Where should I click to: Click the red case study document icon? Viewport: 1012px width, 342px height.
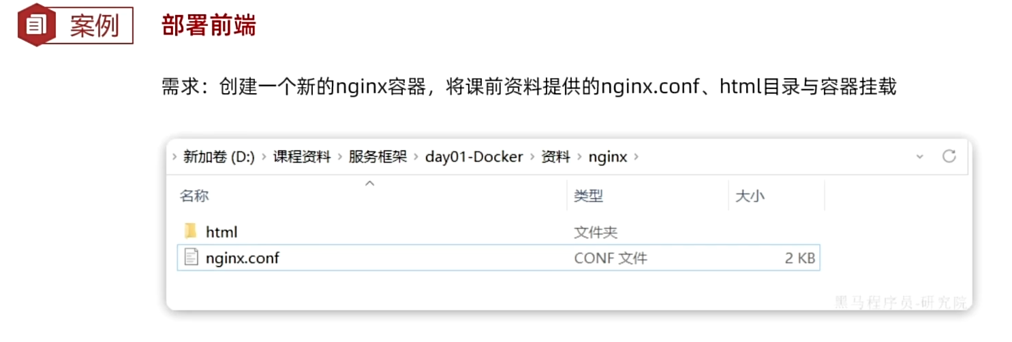click(37, 24)
